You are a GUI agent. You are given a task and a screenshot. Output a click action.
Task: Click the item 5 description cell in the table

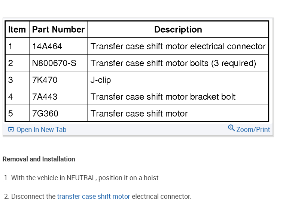coord(139,114)
